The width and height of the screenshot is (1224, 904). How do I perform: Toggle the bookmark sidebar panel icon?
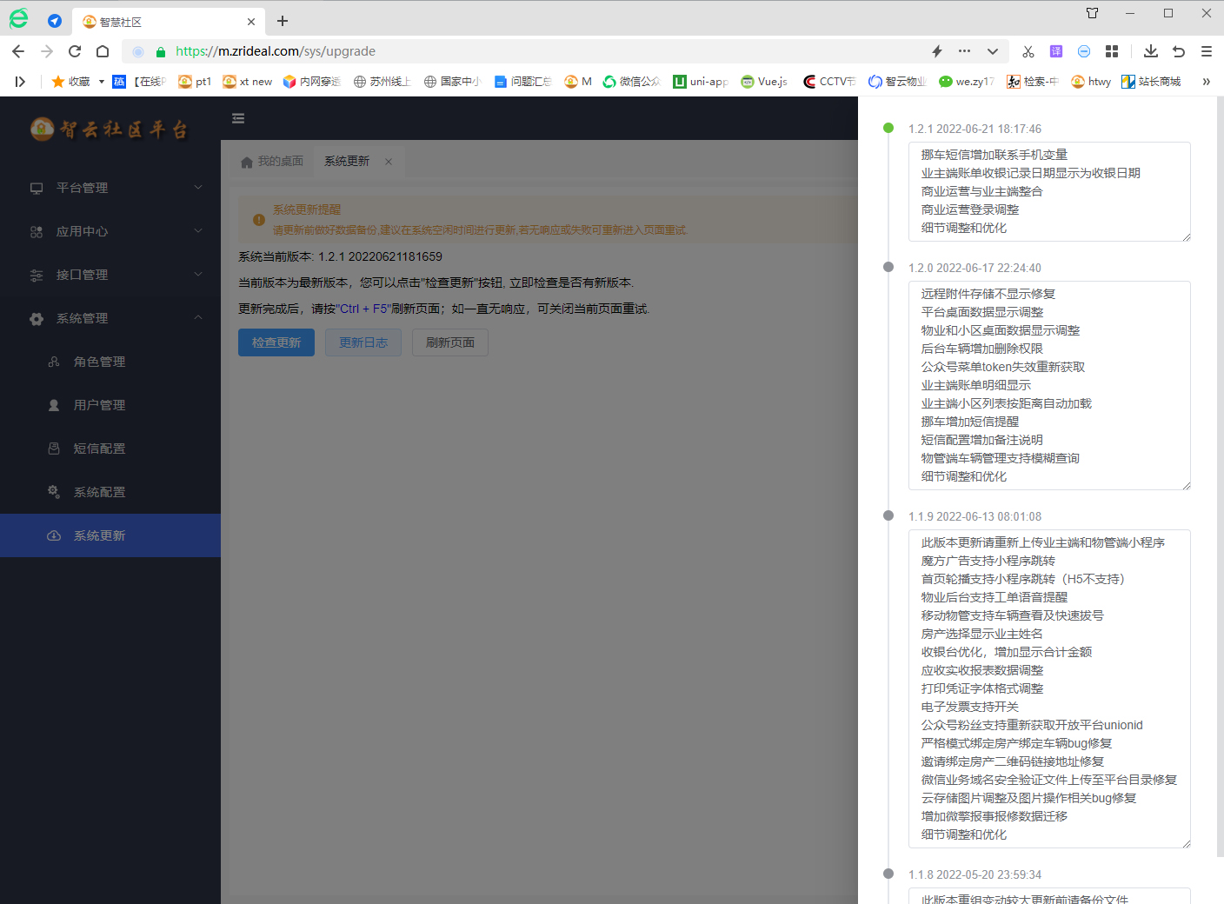20,82
